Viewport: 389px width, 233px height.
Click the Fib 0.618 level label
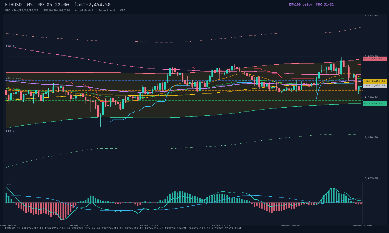point(14,78)
